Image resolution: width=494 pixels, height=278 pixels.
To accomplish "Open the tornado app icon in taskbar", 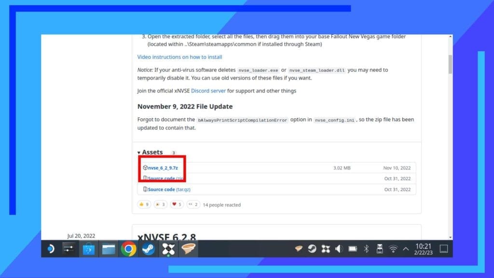I will pyautogui.click(x=189, y=249).
